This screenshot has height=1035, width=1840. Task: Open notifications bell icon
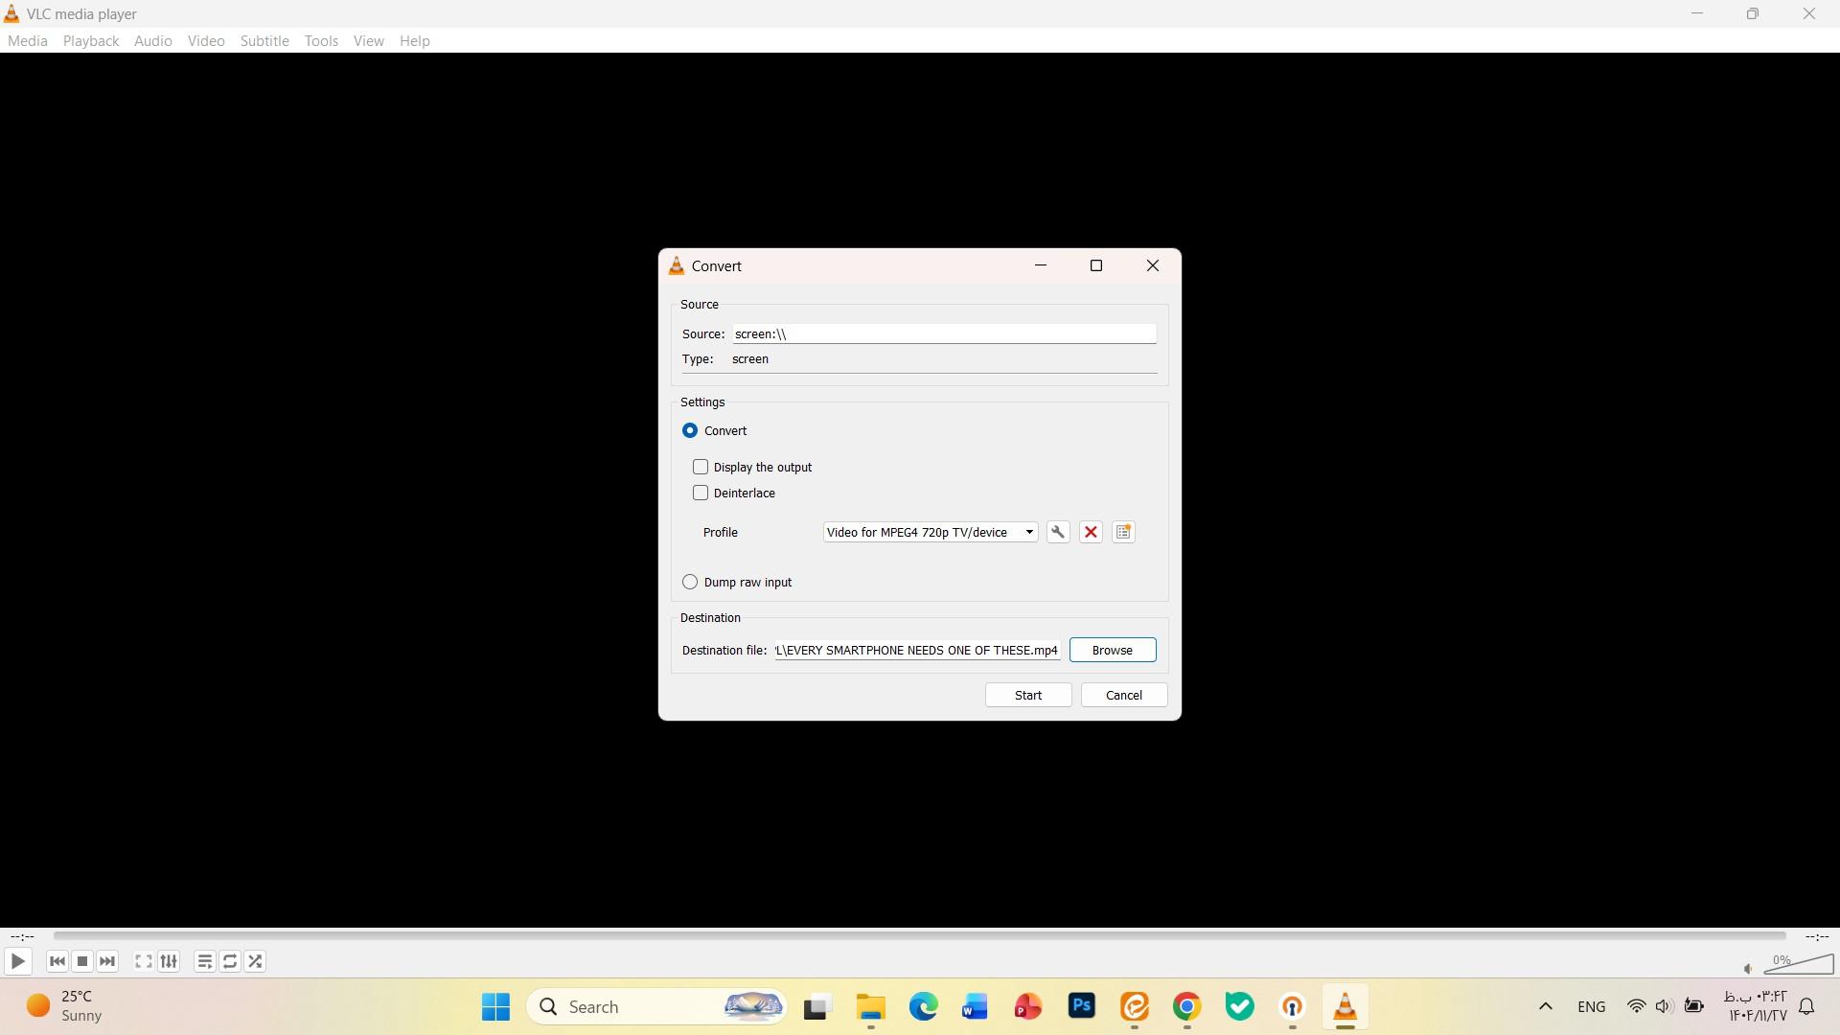click(x=1807, y=1006)
